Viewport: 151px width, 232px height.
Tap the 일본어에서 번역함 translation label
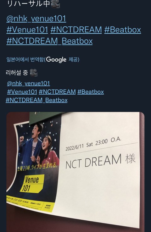click(25, 59)
